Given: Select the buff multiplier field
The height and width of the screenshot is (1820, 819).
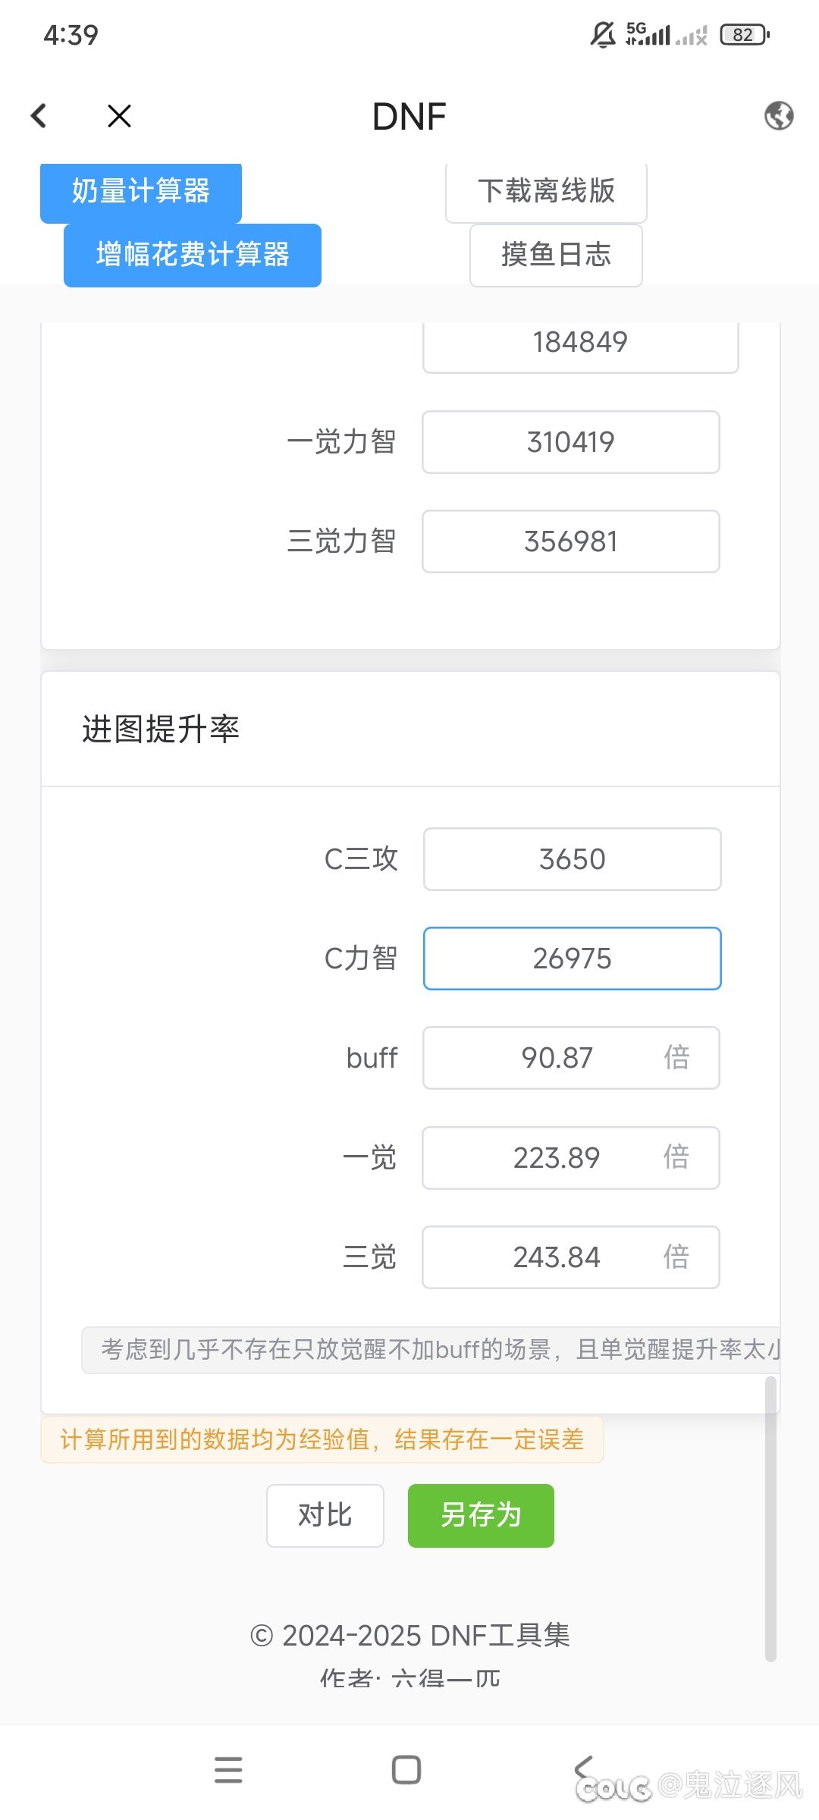Looking at the screenshot, I should click(557, 1058).
